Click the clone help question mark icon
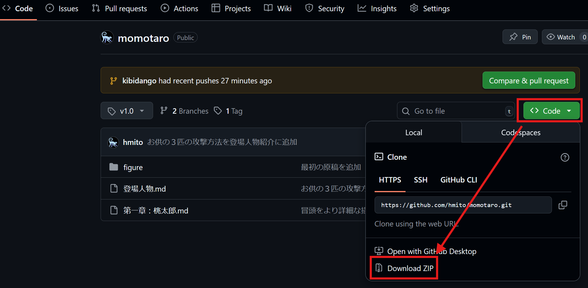Image resolution: width=588 pixels, height=288 pixels. 565,157
